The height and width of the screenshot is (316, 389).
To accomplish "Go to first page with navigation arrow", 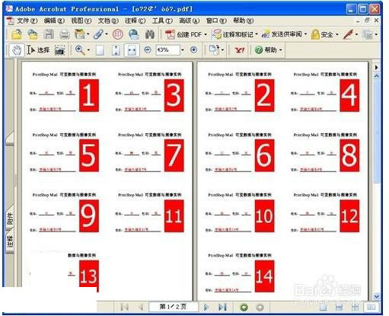I will 124,307.
